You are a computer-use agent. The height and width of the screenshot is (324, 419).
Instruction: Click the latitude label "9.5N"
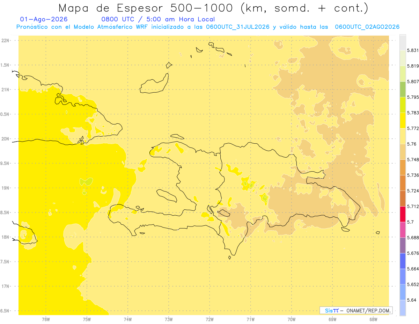5,164
